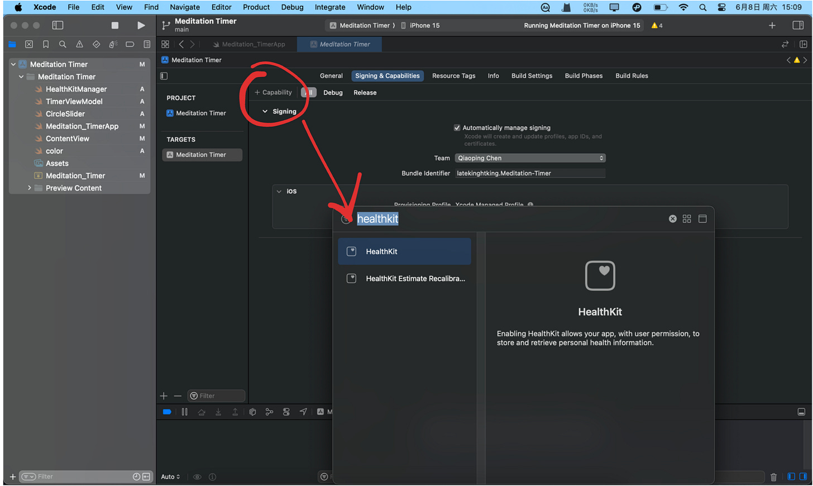Hide the project and targets list
Screen dimensions: 813x486
click(164, 76)
